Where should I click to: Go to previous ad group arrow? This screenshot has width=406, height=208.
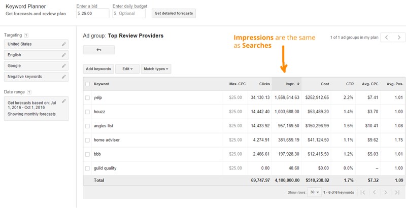387,38
